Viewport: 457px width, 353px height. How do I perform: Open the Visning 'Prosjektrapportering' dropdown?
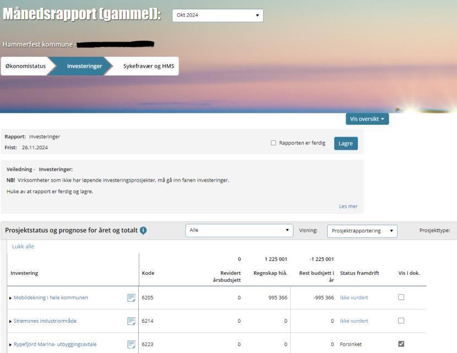(362, 231)
